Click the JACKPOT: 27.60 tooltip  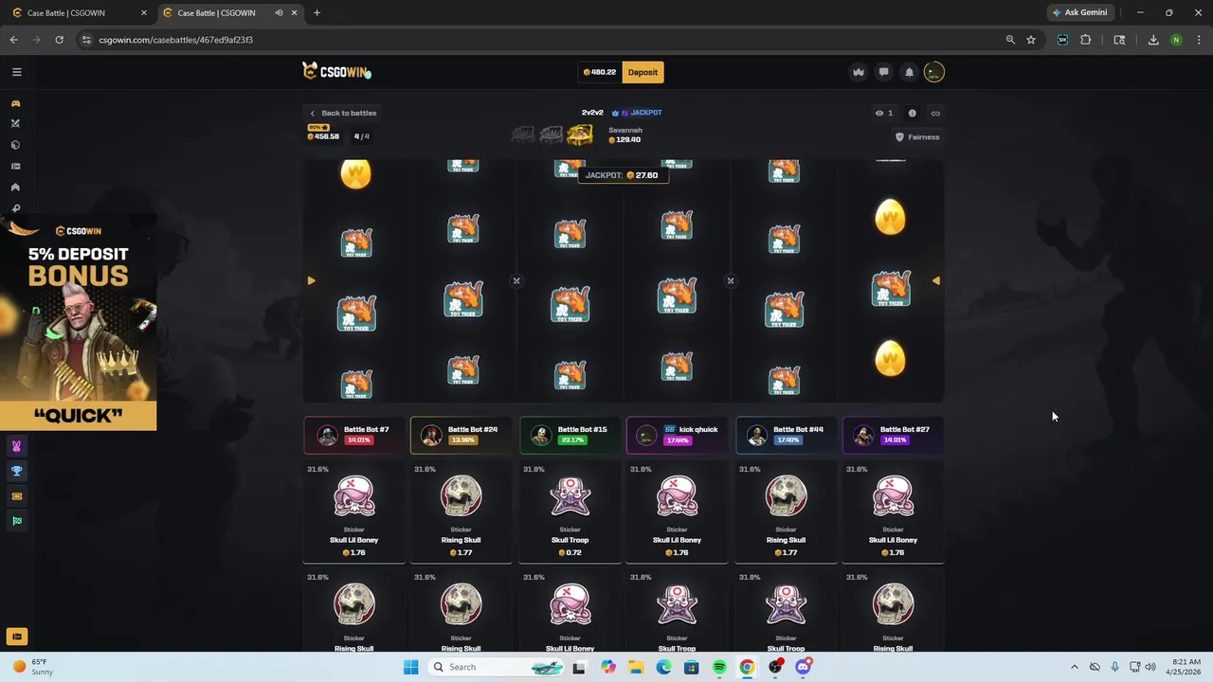point(623,175)
